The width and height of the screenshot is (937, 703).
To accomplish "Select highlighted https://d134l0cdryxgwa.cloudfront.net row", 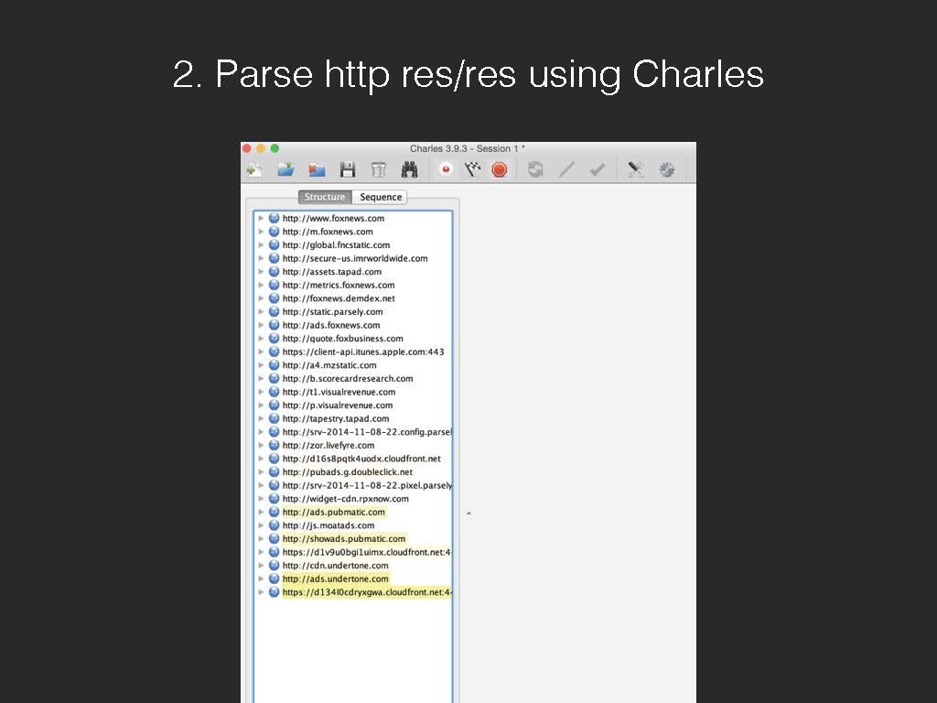I will [353, 592].
